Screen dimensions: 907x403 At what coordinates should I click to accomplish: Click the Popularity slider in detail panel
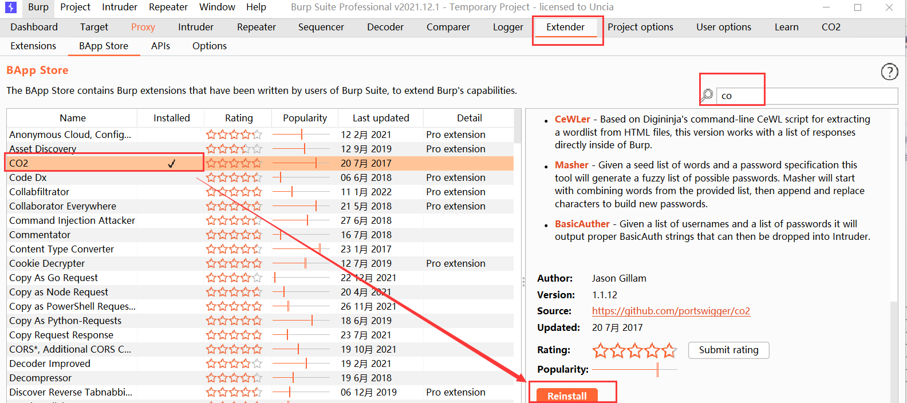(634, 369)
